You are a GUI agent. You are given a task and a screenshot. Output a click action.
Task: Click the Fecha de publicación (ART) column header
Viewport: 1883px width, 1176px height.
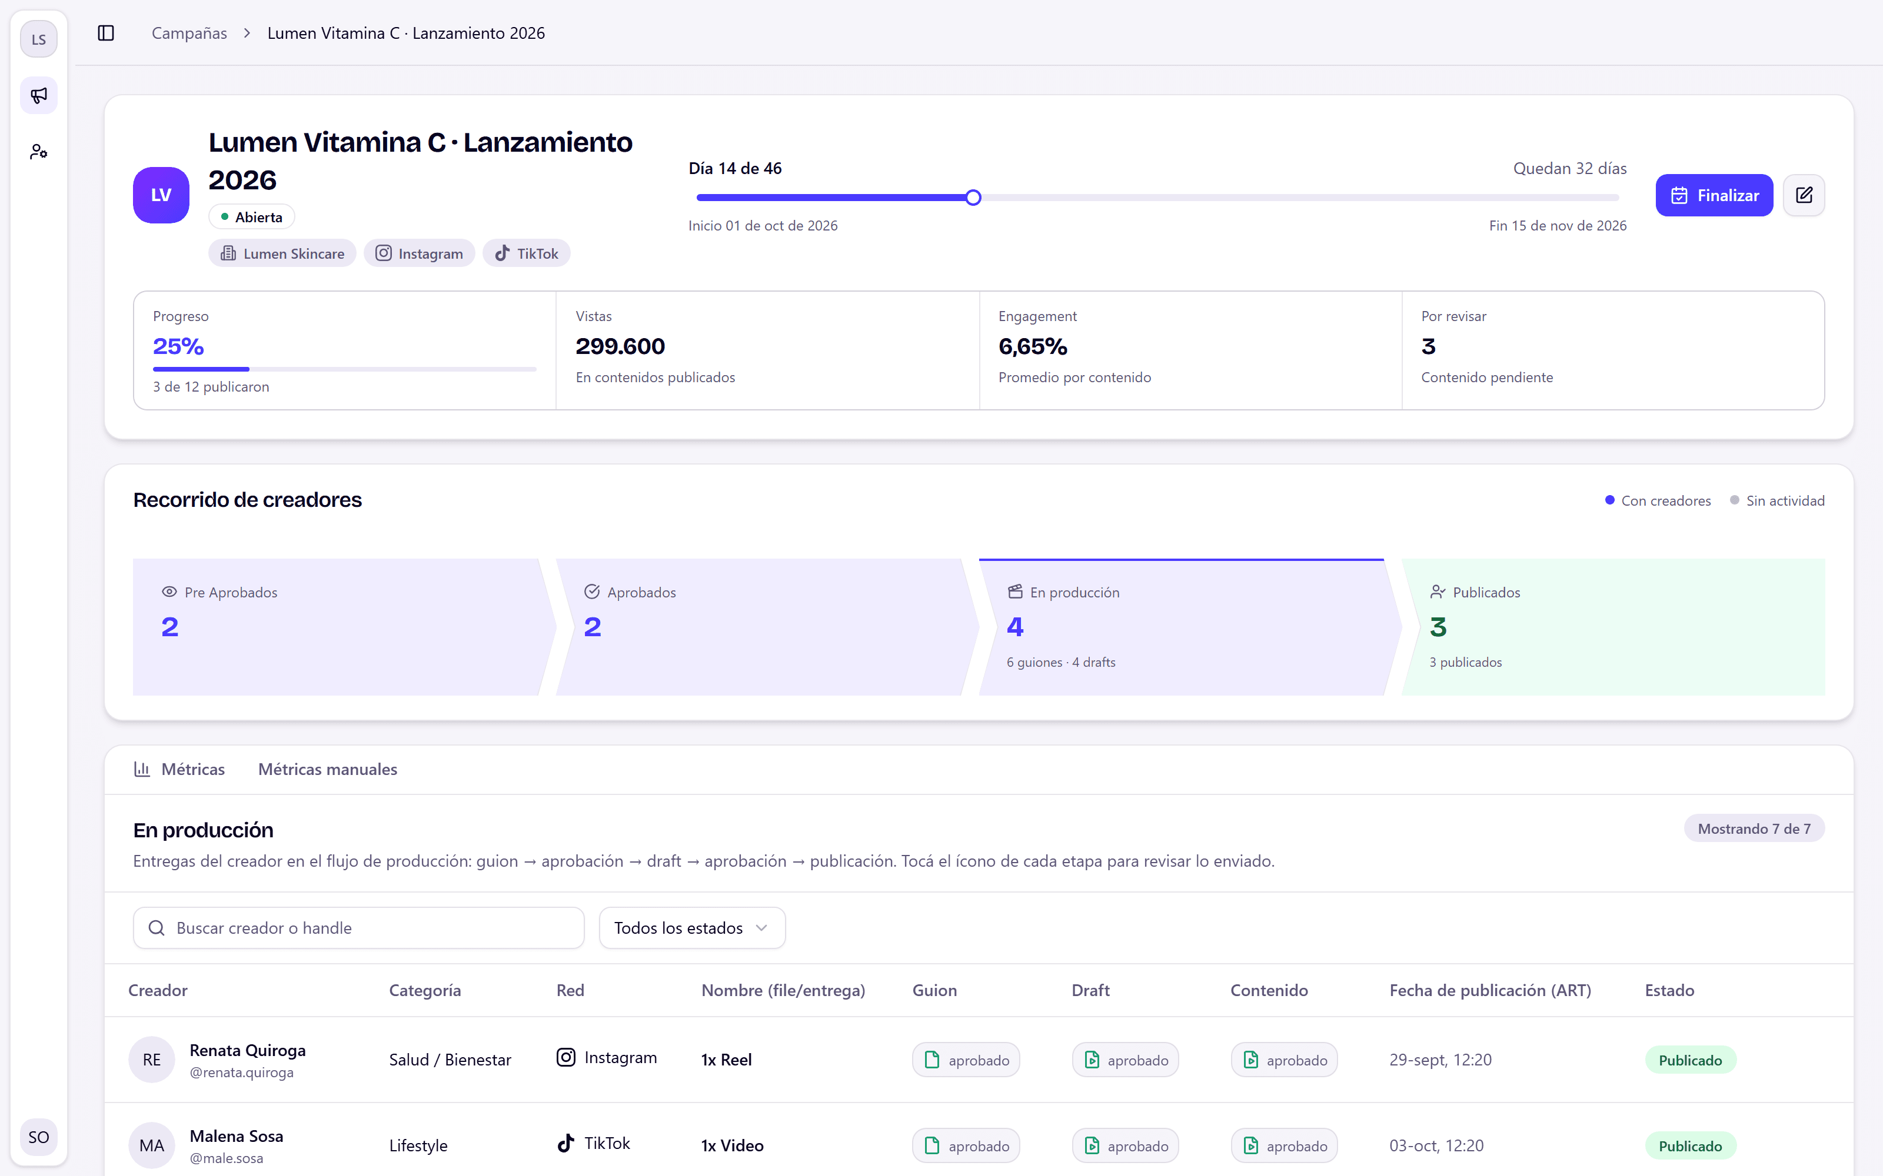1490,990
